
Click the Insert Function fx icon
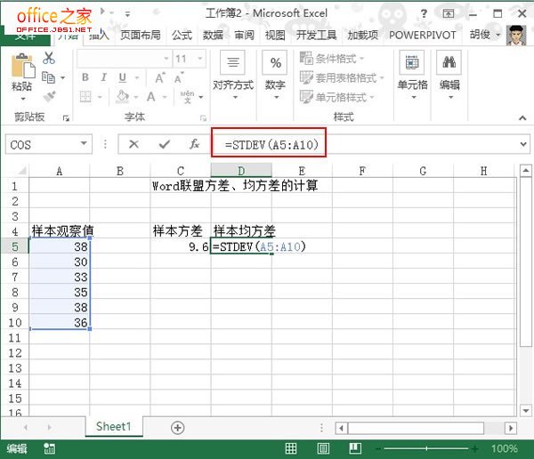(194, 144)
